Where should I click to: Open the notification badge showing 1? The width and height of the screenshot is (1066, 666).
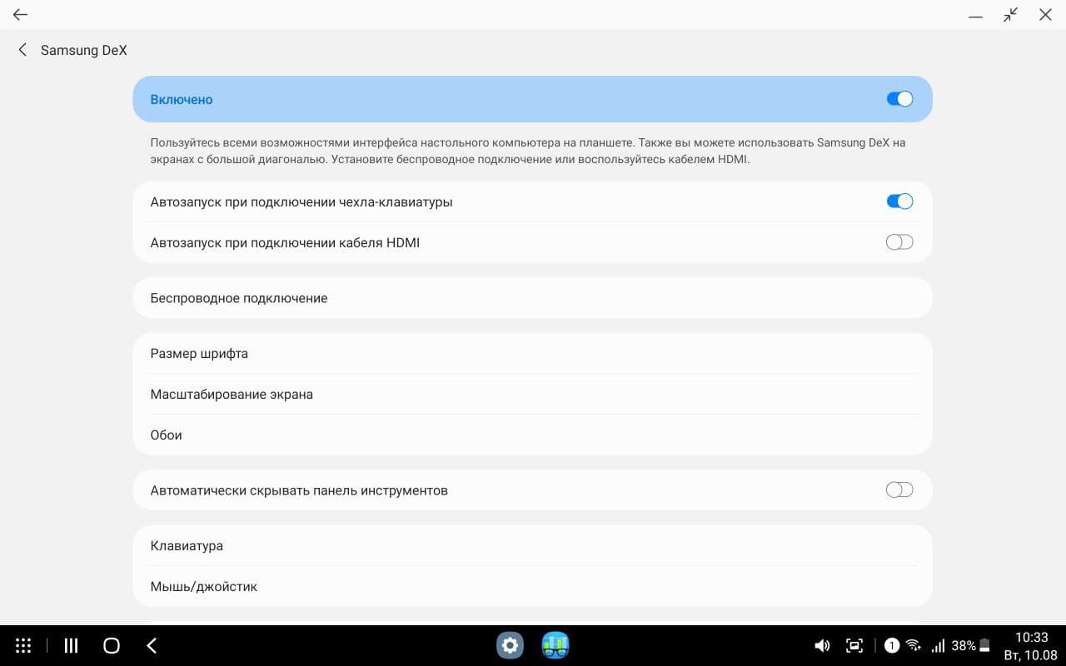point(891,645)
